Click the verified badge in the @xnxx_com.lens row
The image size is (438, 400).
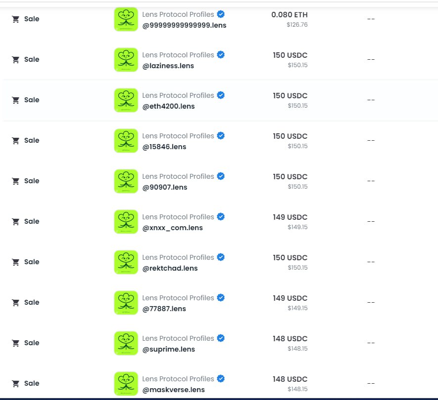click(220, 216)
